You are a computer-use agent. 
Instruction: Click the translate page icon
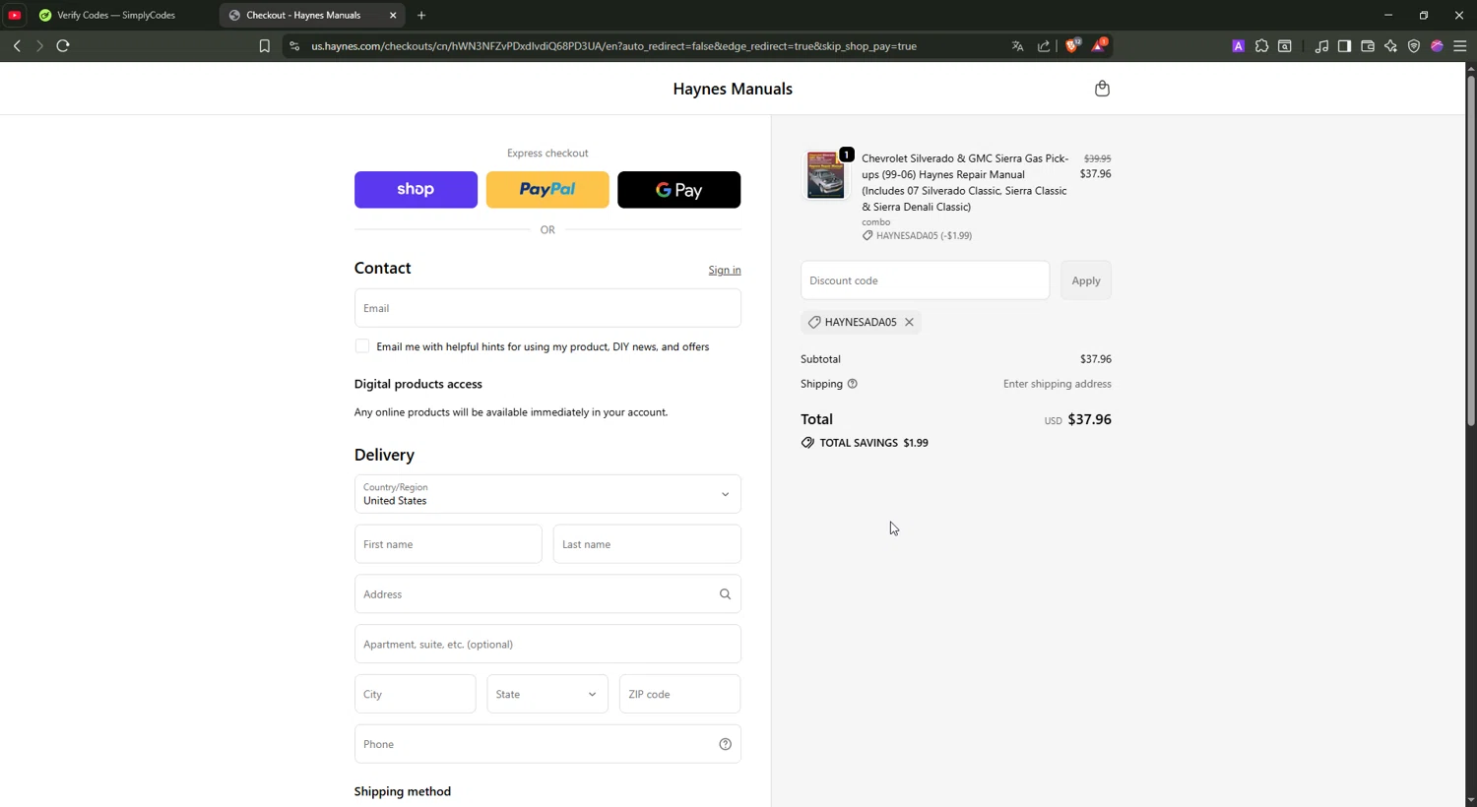tap(1017, 46)
